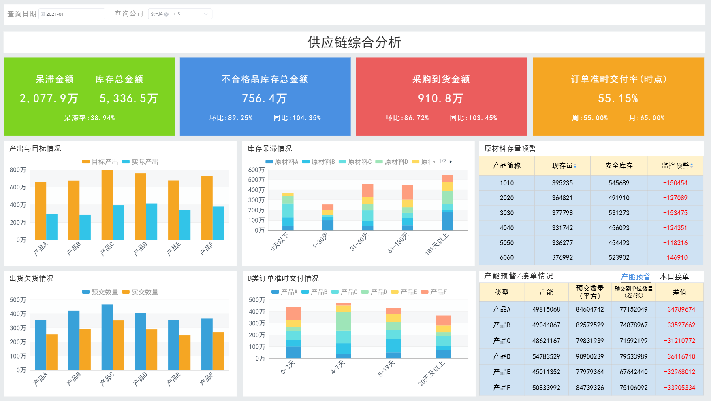Click the 67642440 unit quantity value
Screen dimensions: 711x401
point(634,372)
